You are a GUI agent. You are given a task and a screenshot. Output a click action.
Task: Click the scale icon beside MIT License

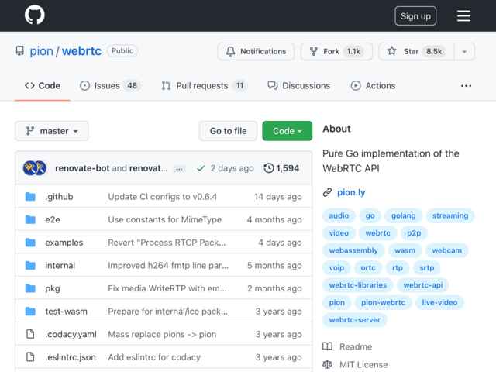[327, 364]
